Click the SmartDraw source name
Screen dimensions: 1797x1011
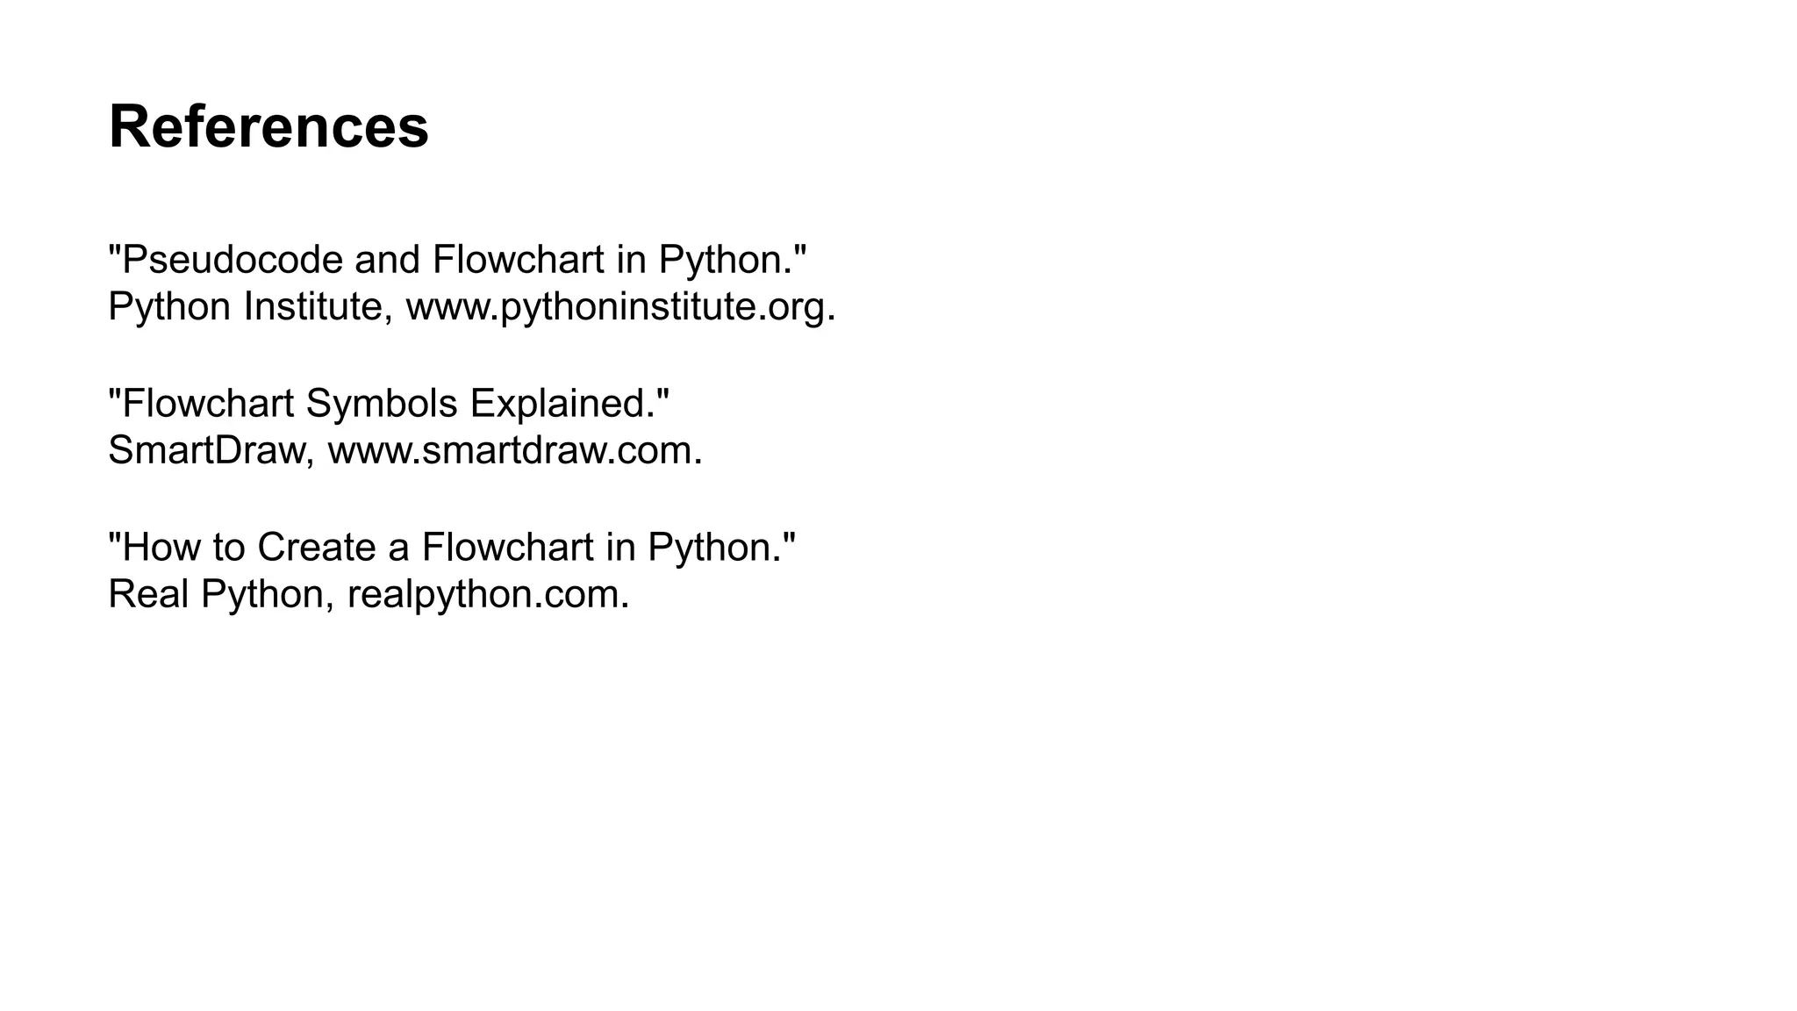[205, 451]
